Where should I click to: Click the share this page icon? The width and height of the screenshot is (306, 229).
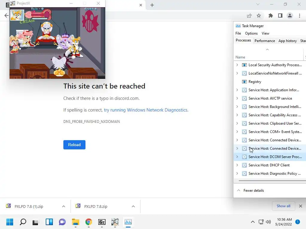click(x=249, y=16)
